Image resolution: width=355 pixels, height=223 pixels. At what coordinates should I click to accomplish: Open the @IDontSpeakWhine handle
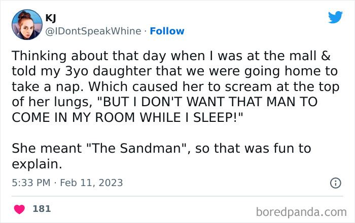click(x=93, y=31)
